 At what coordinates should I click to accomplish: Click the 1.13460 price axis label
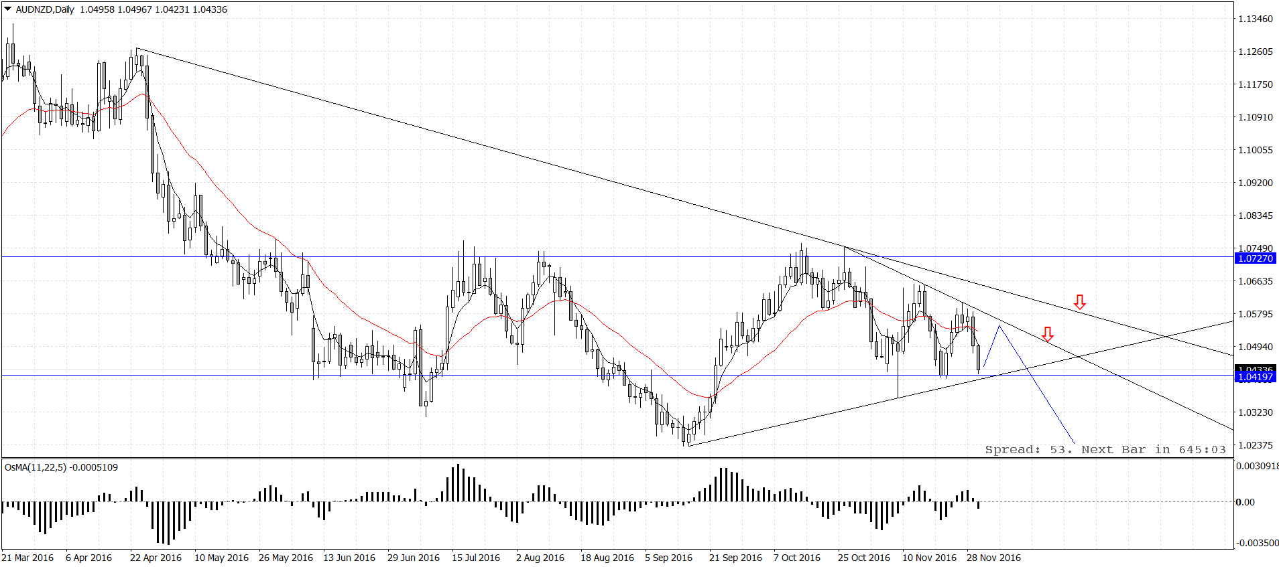click(x=1256, y=19)
